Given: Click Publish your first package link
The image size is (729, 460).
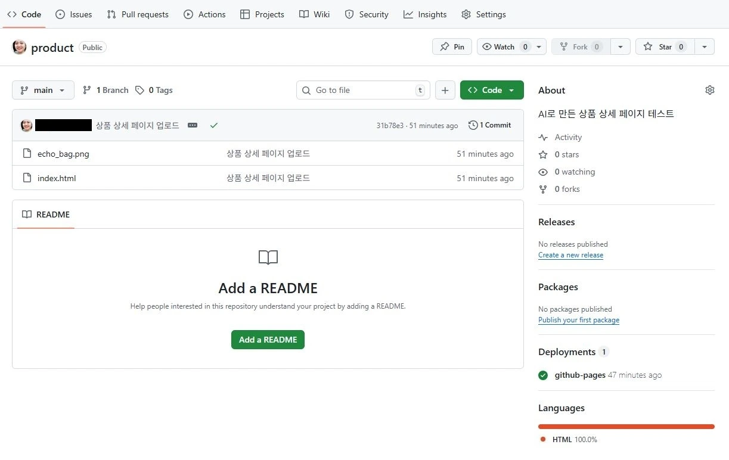Looking at the screenshot, I should [579, 320].
